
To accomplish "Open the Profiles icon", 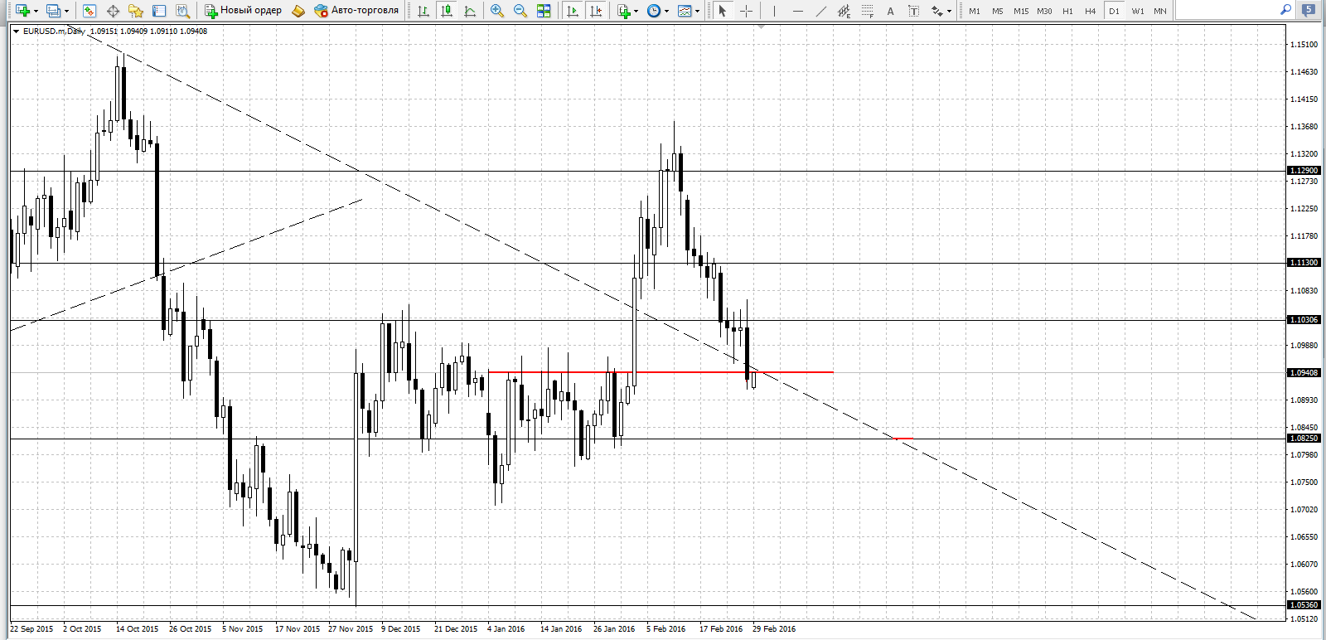I will (53, 11).
